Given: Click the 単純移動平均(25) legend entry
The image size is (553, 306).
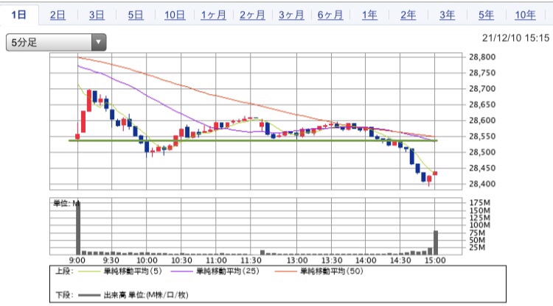Looking at the screenshot, I should click(215, 271).
